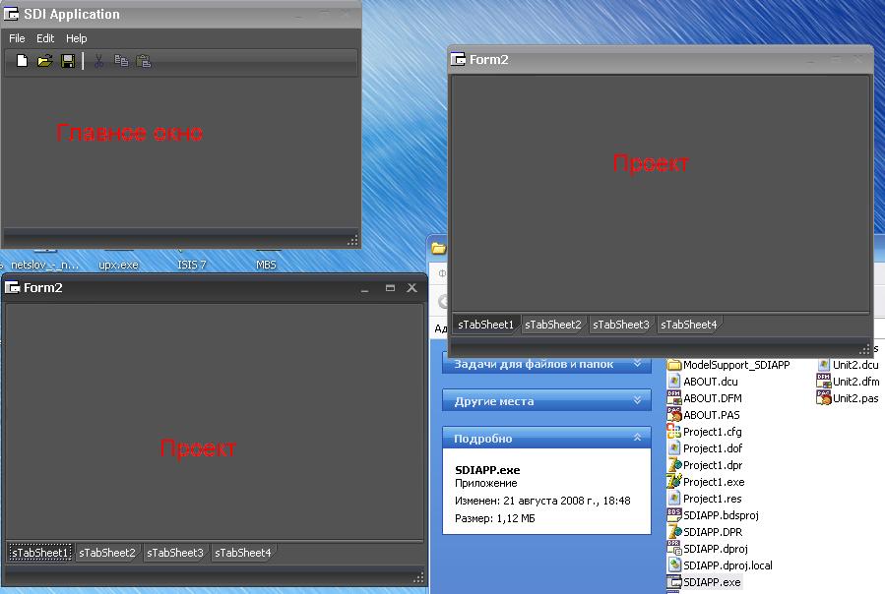Select sTabSheet1 tab in upper-right Form2
The height and width of the screenshot is (594, 885).
(485, 325)
